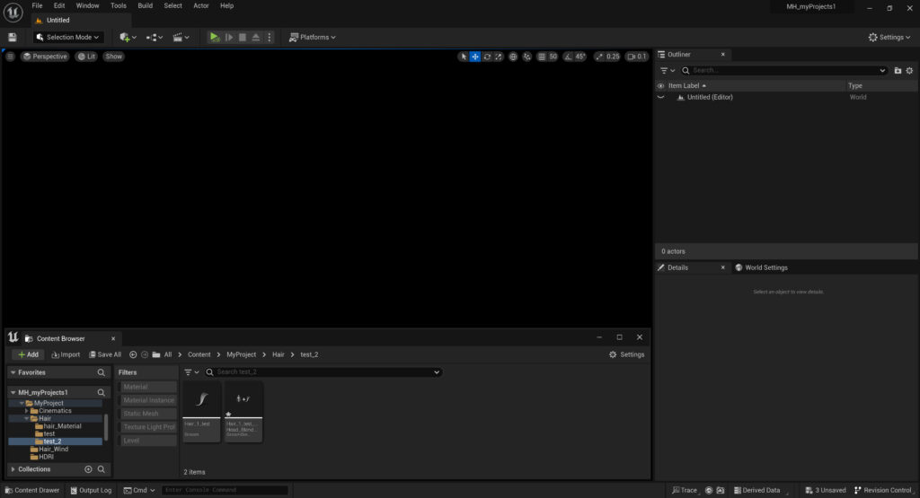Open the Build menu
The height and width of the screenshot is (498, 920).
tap(145, 6)
